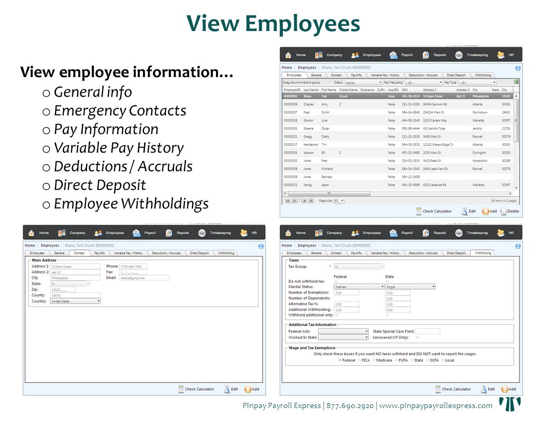Go to first page with pager icon

tap(288, 201)
